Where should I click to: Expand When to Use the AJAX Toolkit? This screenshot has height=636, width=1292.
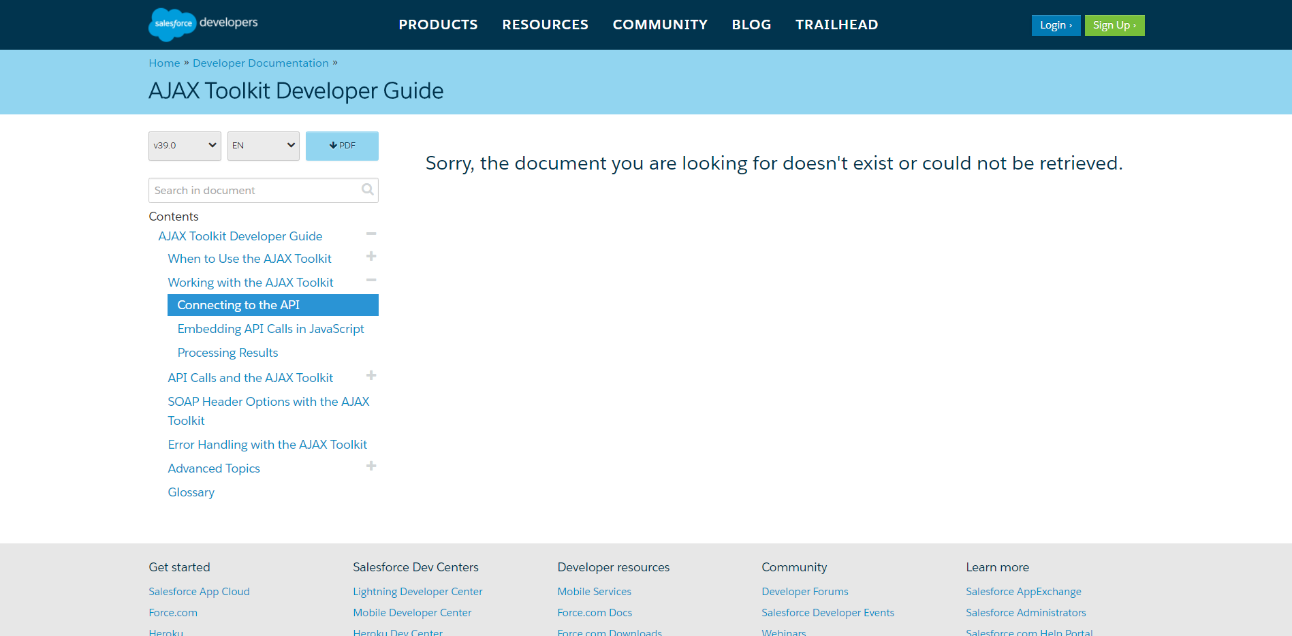[371, 257]
